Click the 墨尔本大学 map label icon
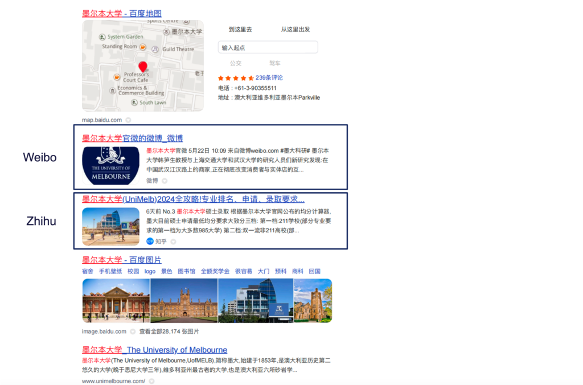The width and height of the screenshot is (583, 385). click(x=166, y=32)
